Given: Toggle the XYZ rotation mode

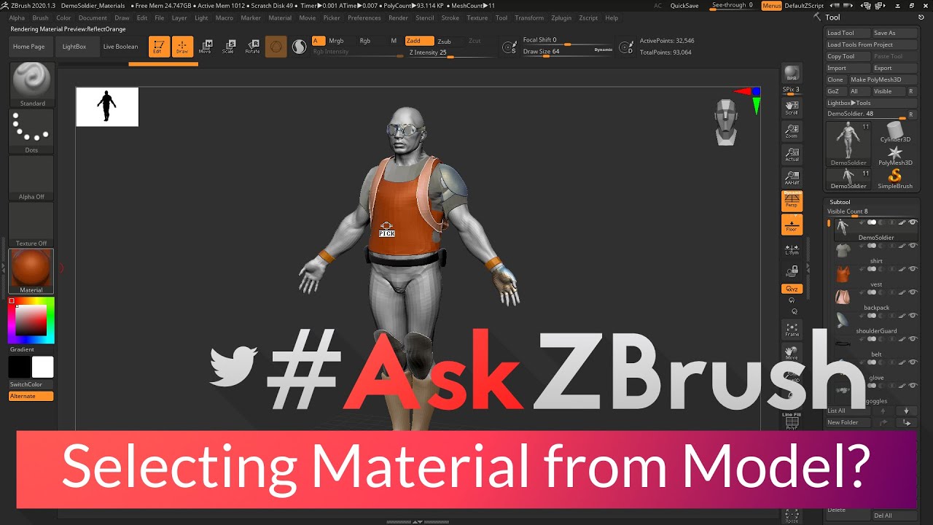Looking at the screenshot, I should click(792, 289).
